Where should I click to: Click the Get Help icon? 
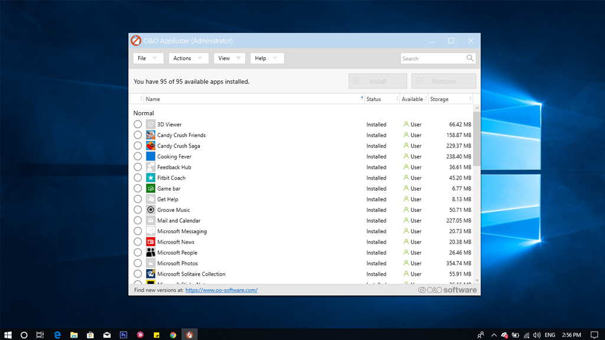[x=151, y=199]
